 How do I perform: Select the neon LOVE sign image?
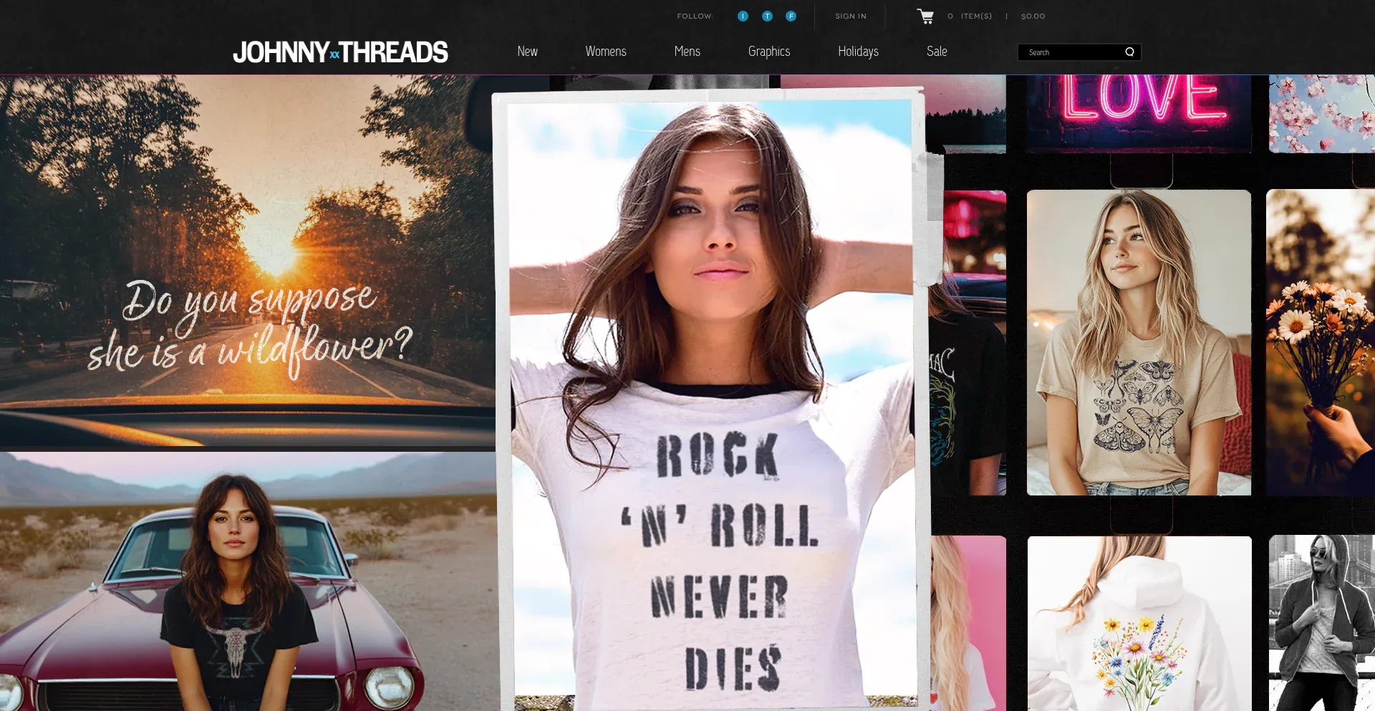1139,113
